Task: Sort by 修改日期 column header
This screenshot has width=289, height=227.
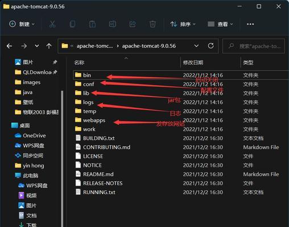Action: [193, 62]
